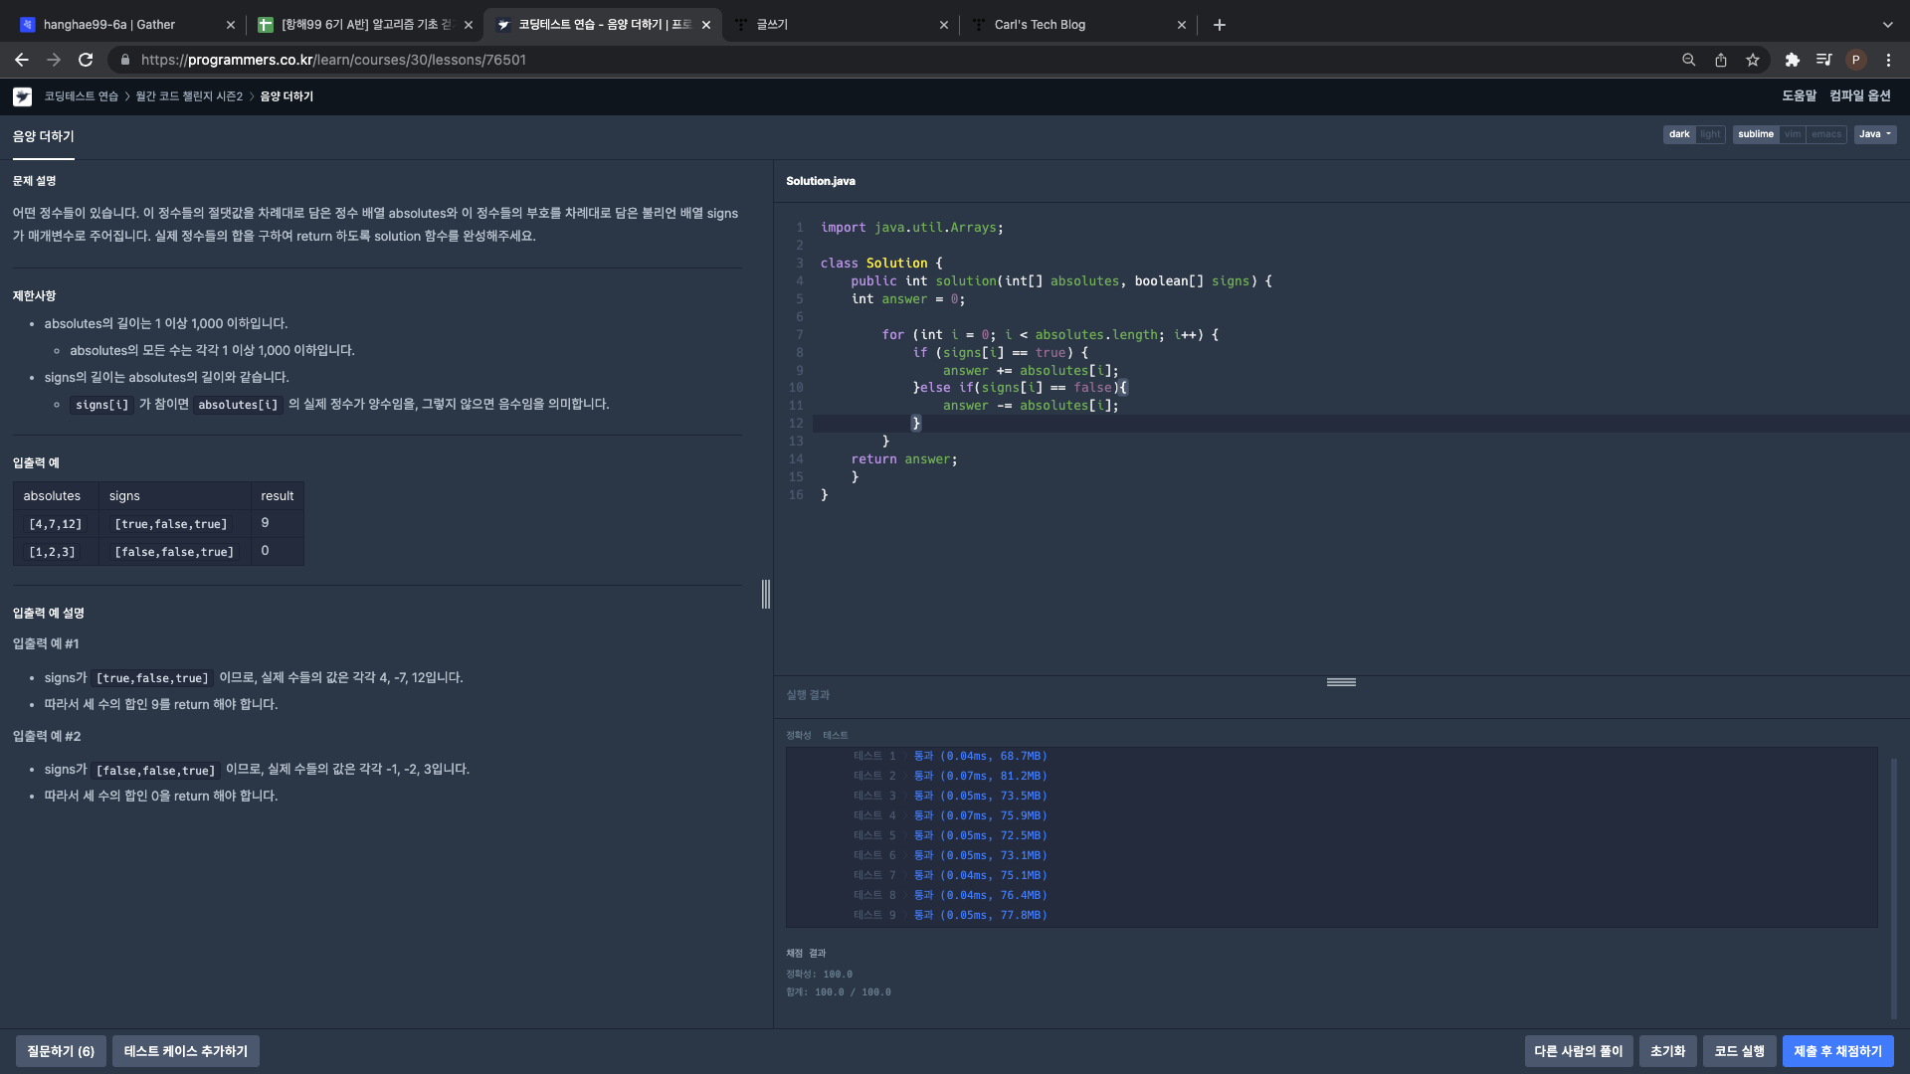Click the profile avatar P icon

pyautogui.click(x=1855, y=60)
